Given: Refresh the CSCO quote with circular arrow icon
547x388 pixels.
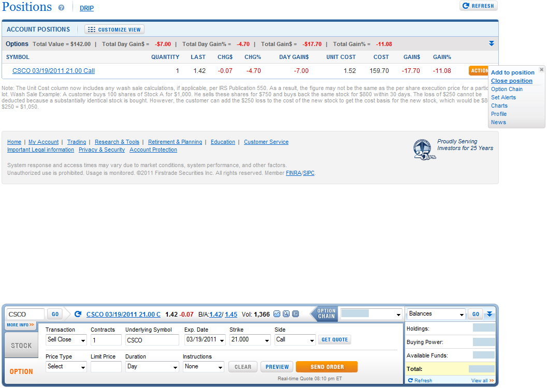Looking at the screenshot, I should click(x=78, y=314).
